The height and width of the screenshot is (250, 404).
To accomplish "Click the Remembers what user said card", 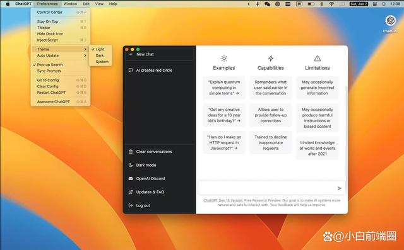I will (x=271, y=88).
